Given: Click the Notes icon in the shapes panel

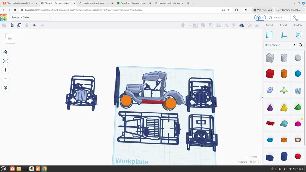Looking at the screenshot, I should [298, 35].
